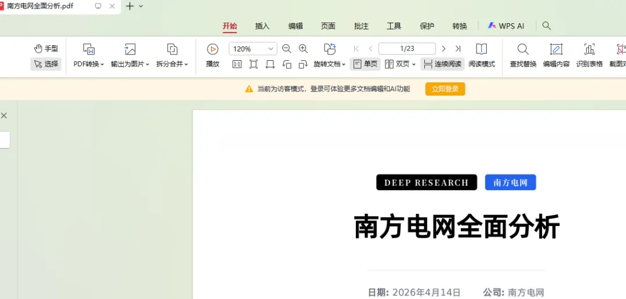Click the page number field 1/23

[407, 49]
